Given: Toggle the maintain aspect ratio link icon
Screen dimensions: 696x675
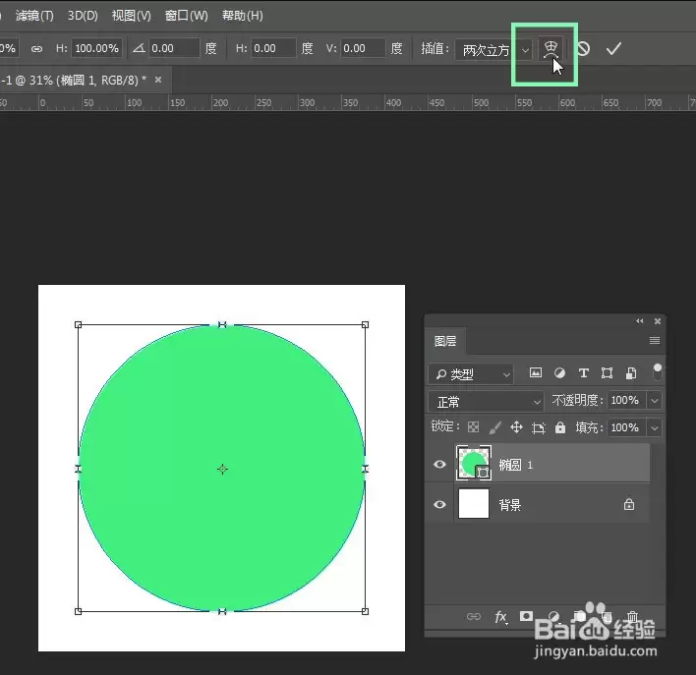Looking at the screenshot, I should pyautogui.click(x=36, y=49).
